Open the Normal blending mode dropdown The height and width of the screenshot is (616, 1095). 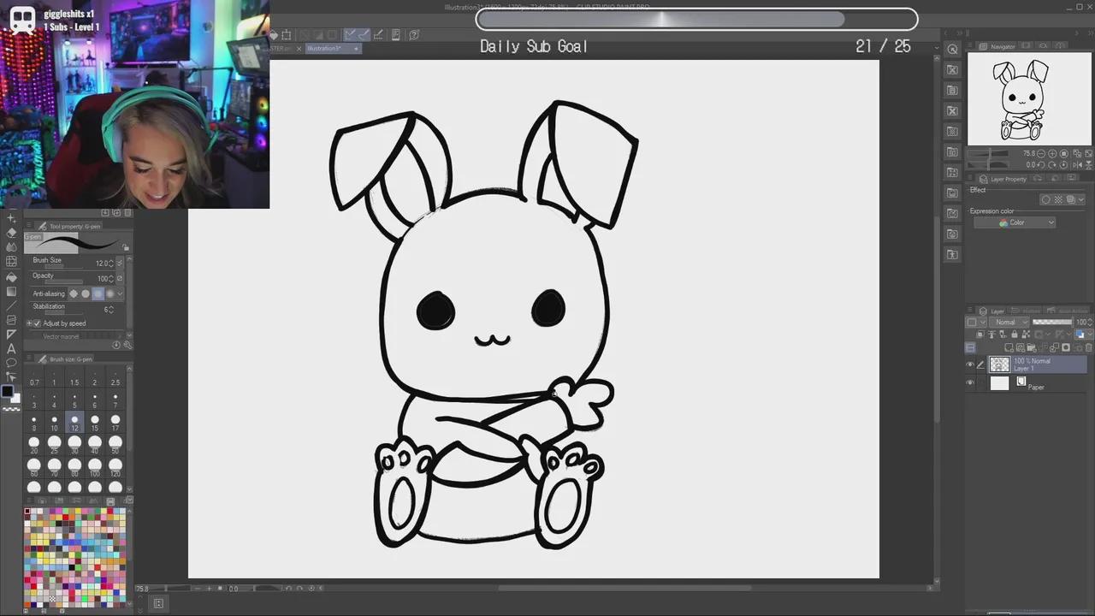click(x=1010, y=323)
